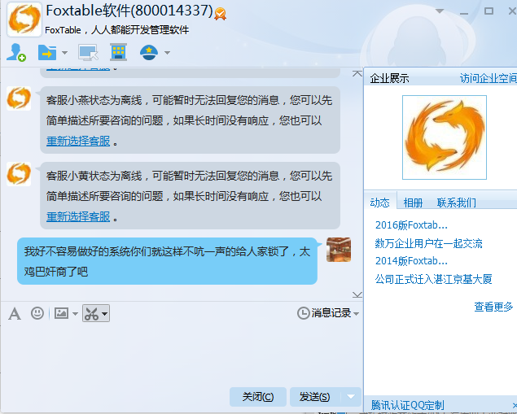Screen dimensions: 517x414
Task: Click the scissors screenshot tool
Action: [x=91, y=313]
